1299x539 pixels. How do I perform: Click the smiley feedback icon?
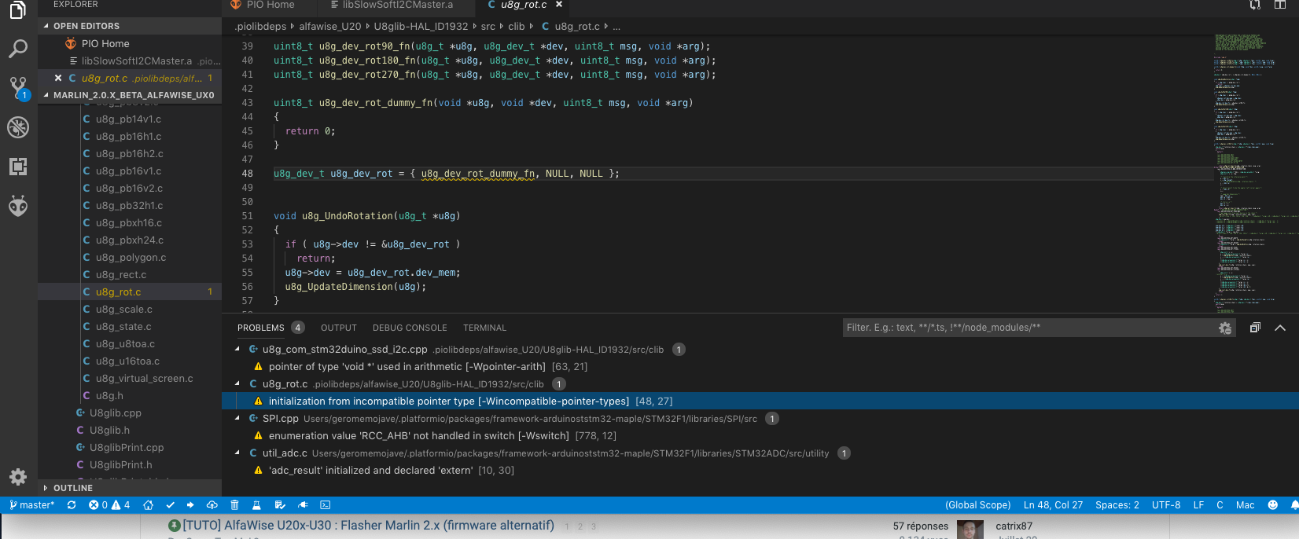(1273, 505)
